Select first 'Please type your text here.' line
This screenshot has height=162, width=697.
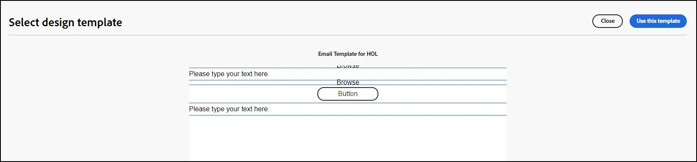pos(229,74)
